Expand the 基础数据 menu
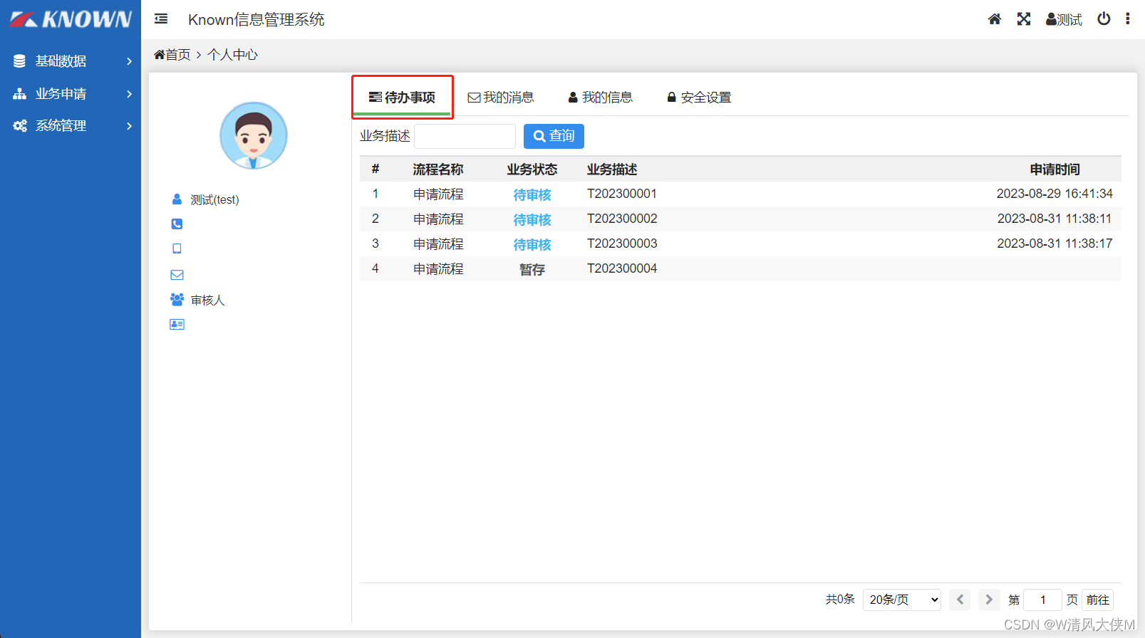 pyautogui.click(x=71, y=61)
